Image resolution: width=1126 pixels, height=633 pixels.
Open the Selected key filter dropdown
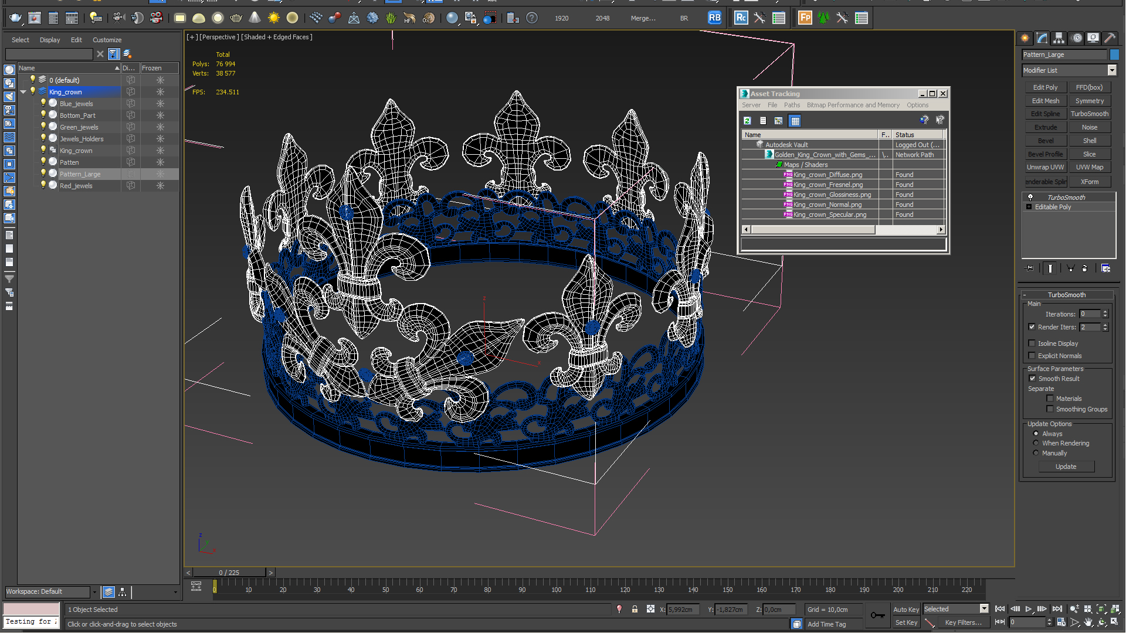point(984,609)
